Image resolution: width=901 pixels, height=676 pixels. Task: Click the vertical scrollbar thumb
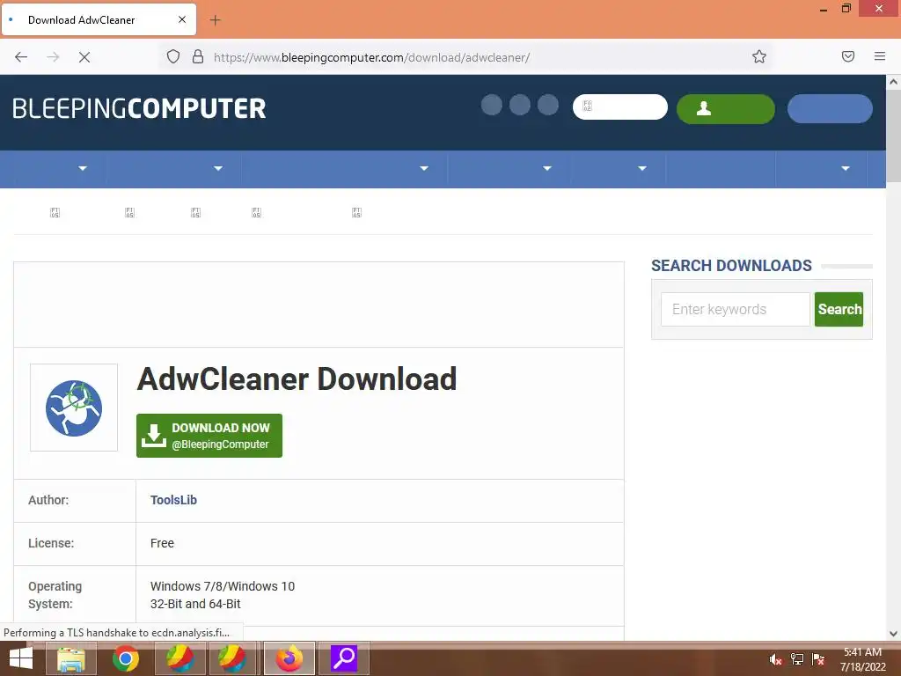[894, 136]
